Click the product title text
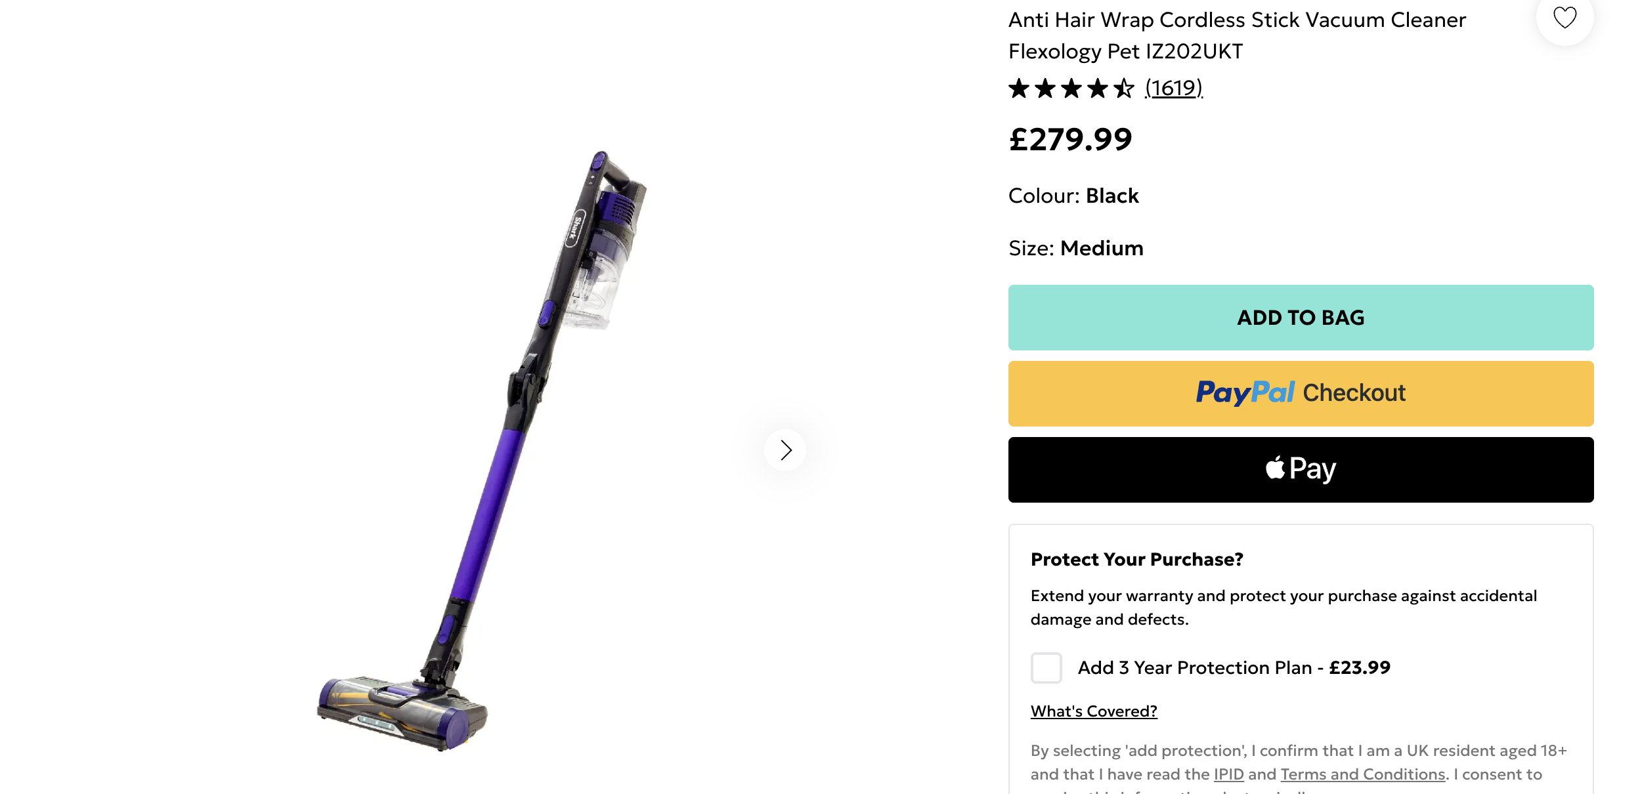This screenshot has width=1640, height=794. click(x=1237, y=35)
